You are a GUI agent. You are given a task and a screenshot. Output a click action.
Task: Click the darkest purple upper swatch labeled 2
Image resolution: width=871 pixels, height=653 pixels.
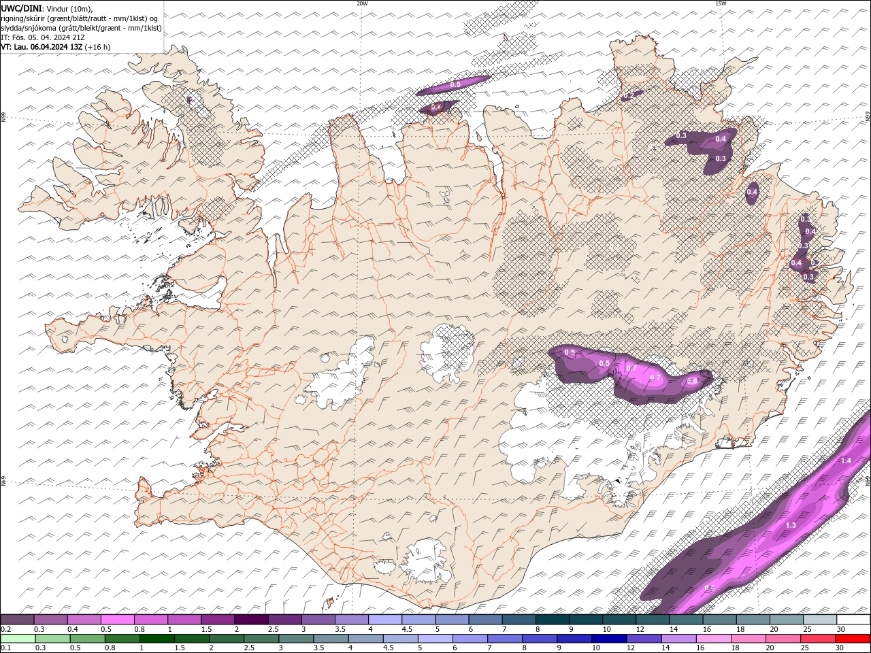251,620
